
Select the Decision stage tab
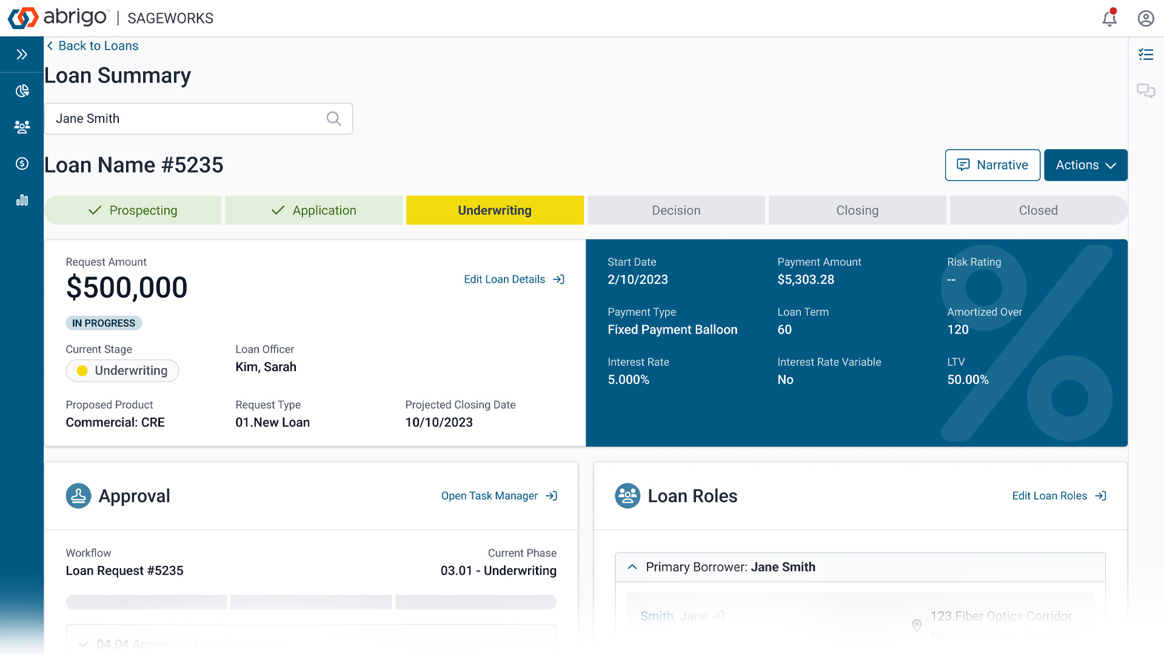click(676, 210)
